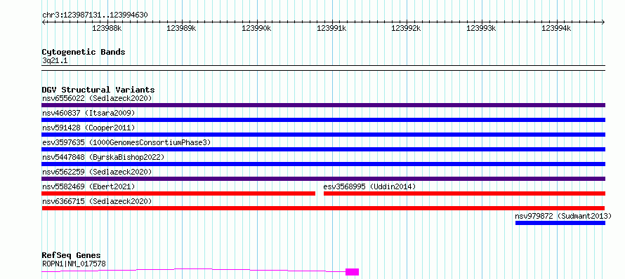This screenshot has height=279, width=625.
Task: Click the nsv979872 (Sudmant2013) blue bar
Action: tap(560, 223)
